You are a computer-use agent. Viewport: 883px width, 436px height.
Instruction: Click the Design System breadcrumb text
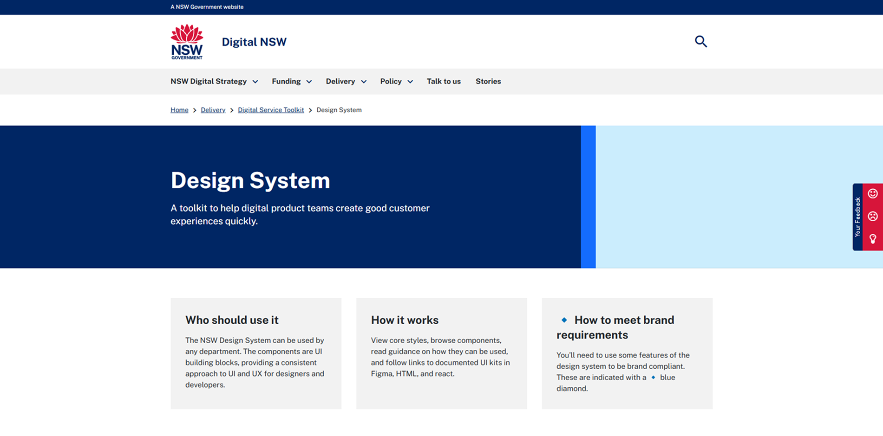(x=339, y=110)
